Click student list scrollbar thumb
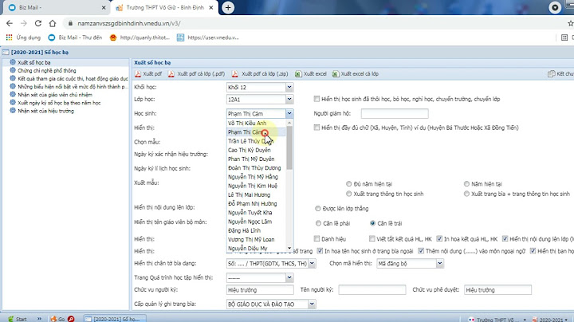The height and width of the screenshot is (322, 574). coord(289,147)
